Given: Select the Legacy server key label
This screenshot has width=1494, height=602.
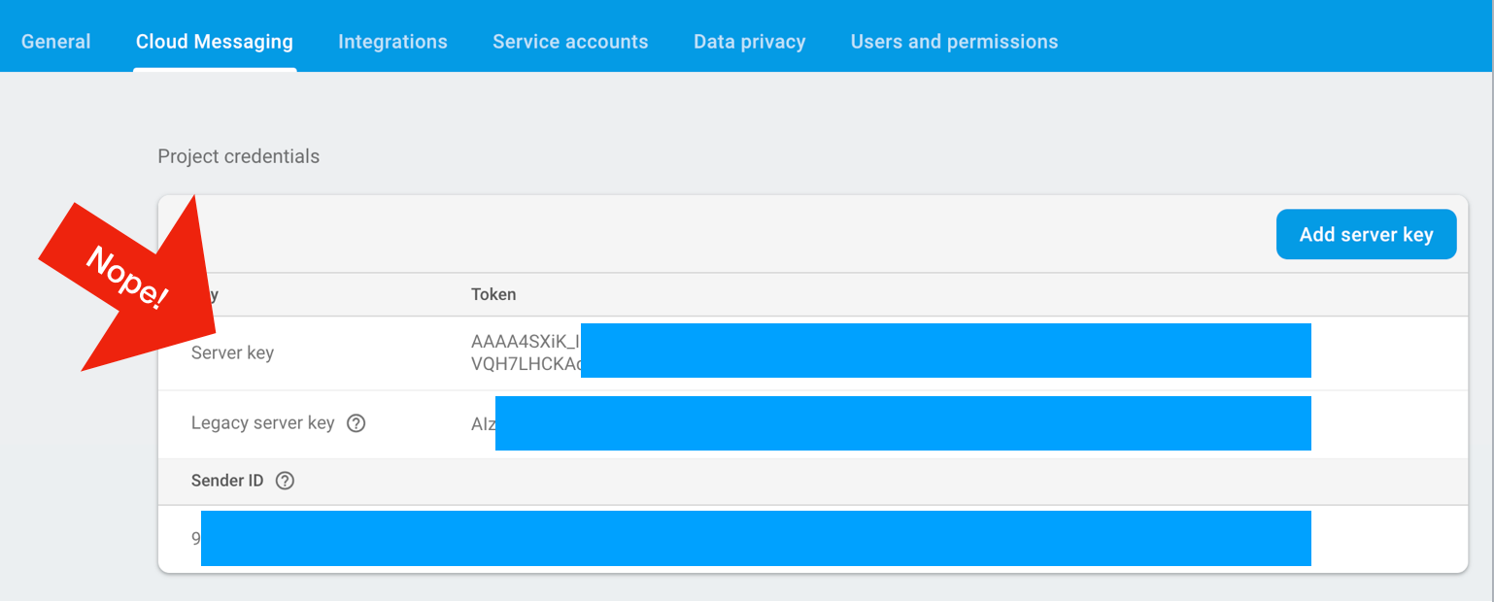Looking at the screenshot, I should point(262,423).
